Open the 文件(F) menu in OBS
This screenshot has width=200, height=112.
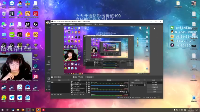pyautogui.click(x=53, y=24)
